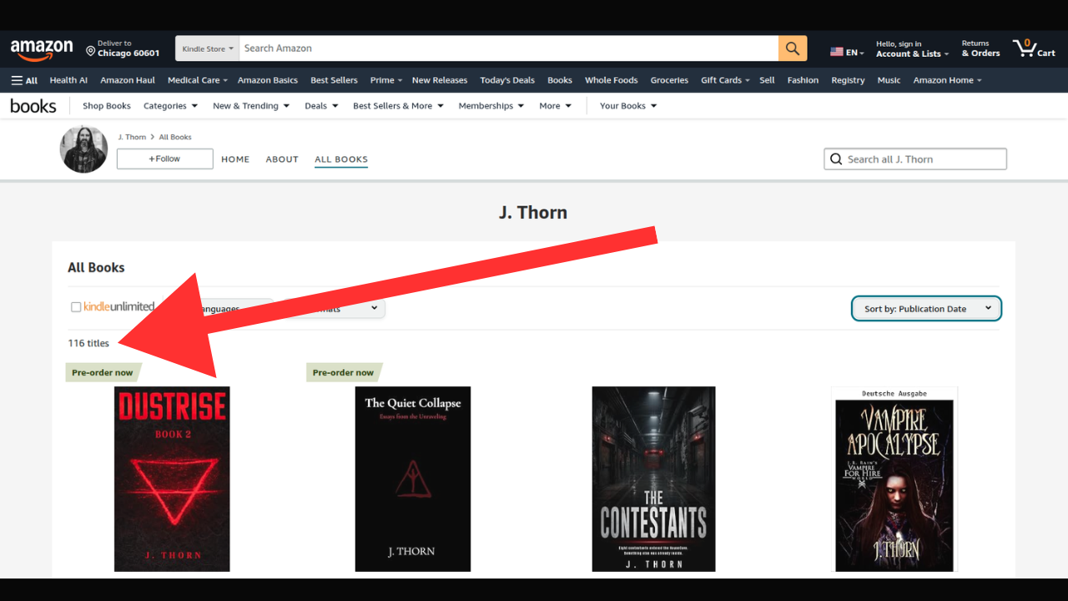Open Best Sellers nav link
1068x601 pixels.
click(x=334, y=80)
